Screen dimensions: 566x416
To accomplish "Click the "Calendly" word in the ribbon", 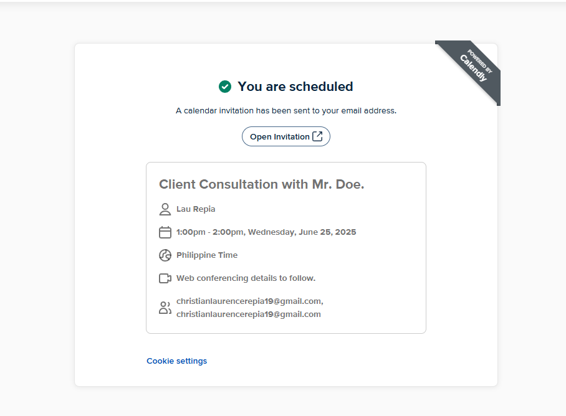I will click(473, 68).
